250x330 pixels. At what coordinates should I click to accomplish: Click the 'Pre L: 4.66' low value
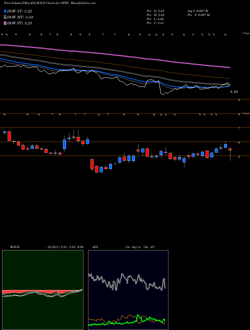(x=155, y=19)
